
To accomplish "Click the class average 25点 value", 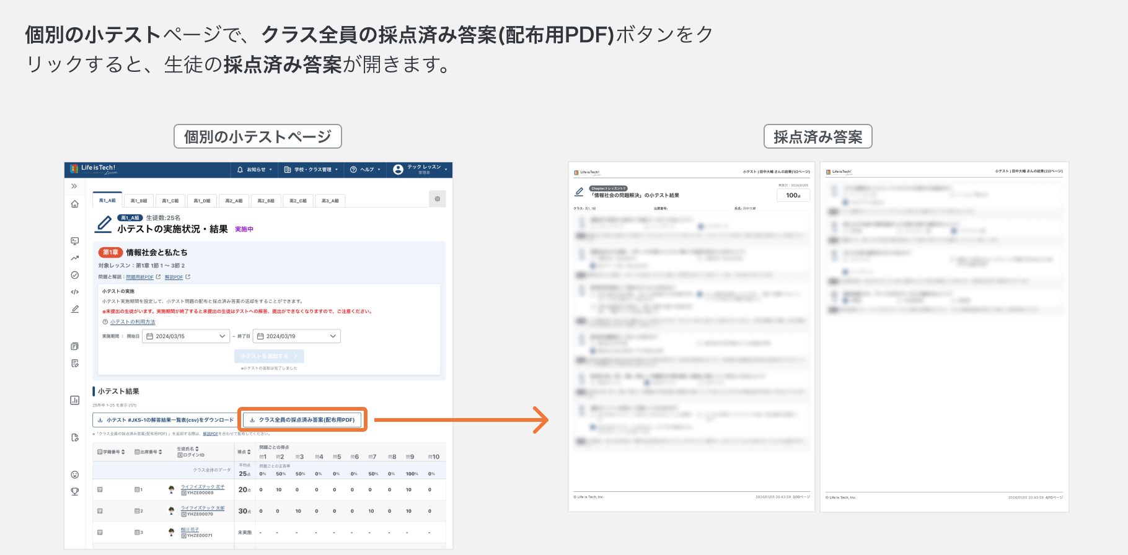I will [x=244, y=474].
